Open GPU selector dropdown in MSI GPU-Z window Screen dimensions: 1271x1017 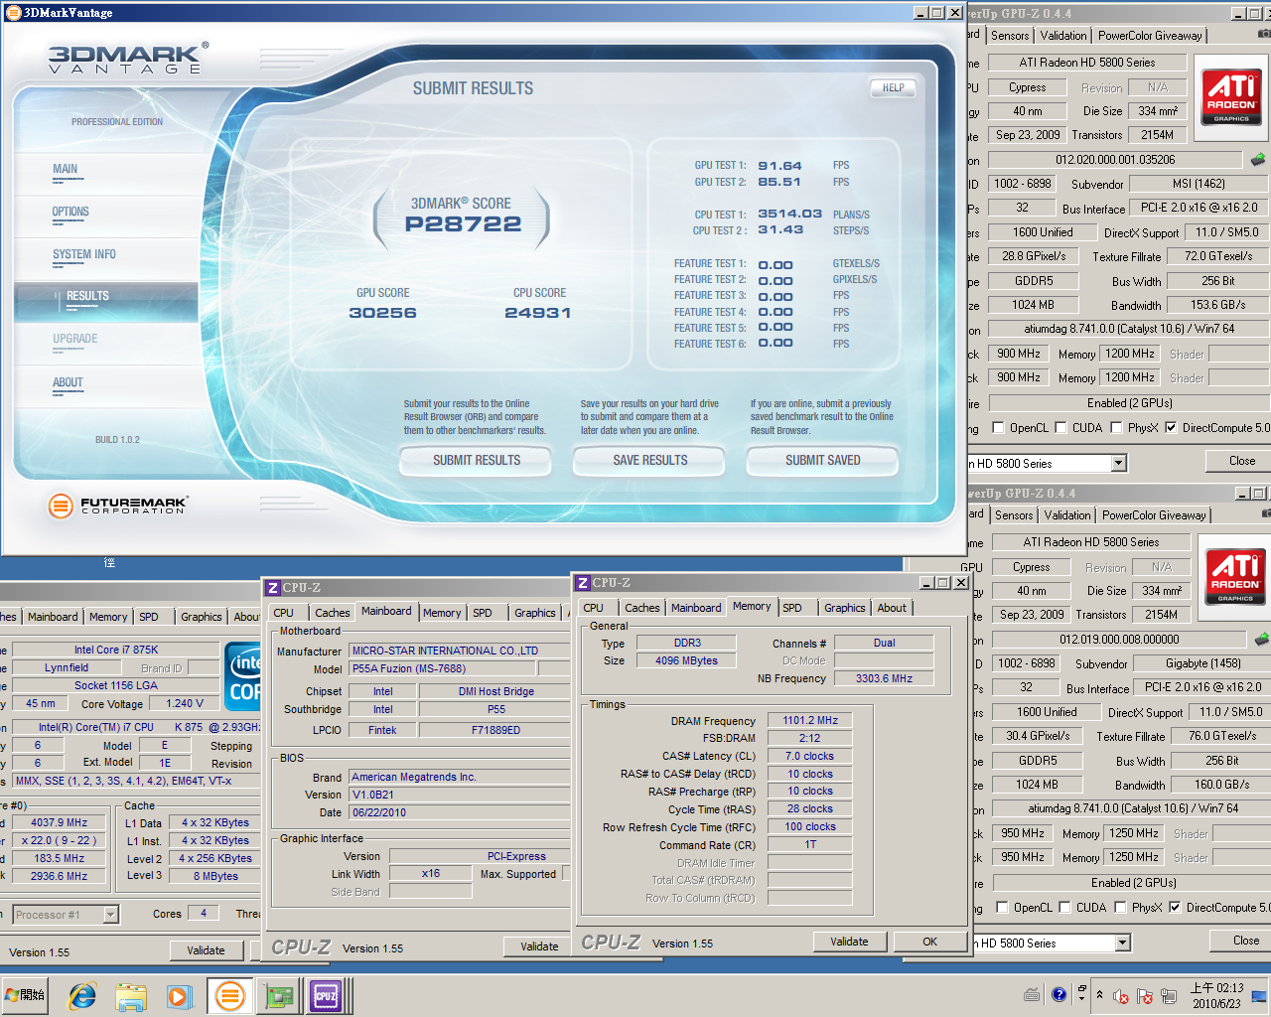point(1119,463)
